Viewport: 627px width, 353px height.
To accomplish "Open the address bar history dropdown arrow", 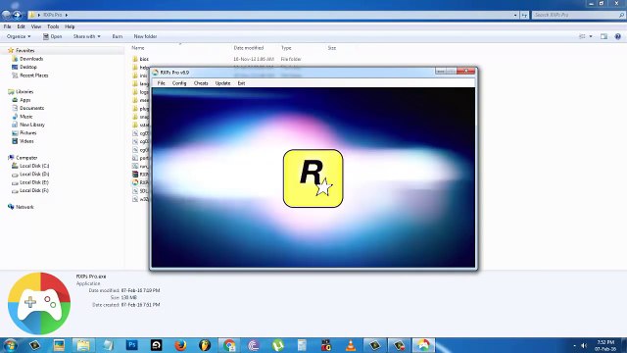I will pos(515,15).
